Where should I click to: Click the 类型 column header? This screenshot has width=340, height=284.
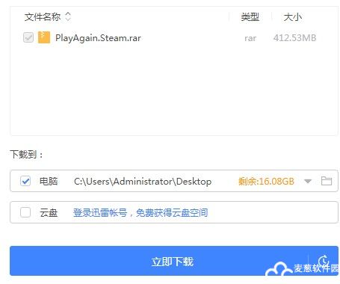(250, 17)
